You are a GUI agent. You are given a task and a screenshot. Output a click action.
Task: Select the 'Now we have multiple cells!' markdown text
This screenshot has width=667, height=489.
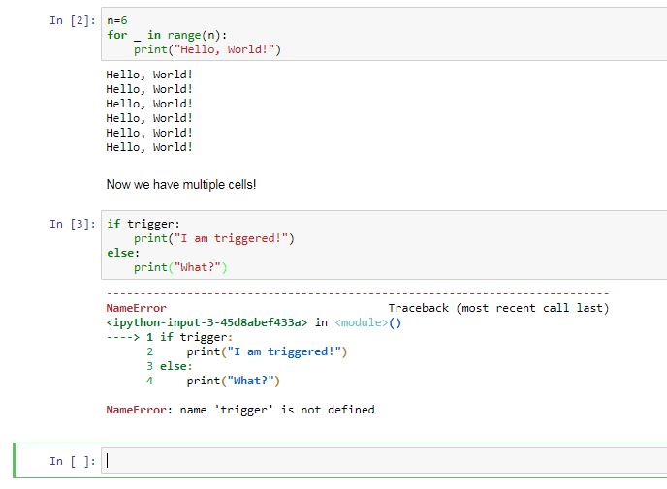click(x=181, y=184)
